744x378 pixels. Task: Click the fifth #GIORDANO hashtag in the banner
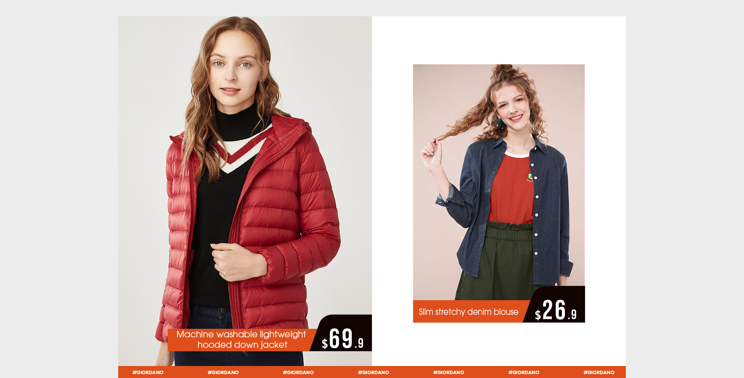coord(449,372)
